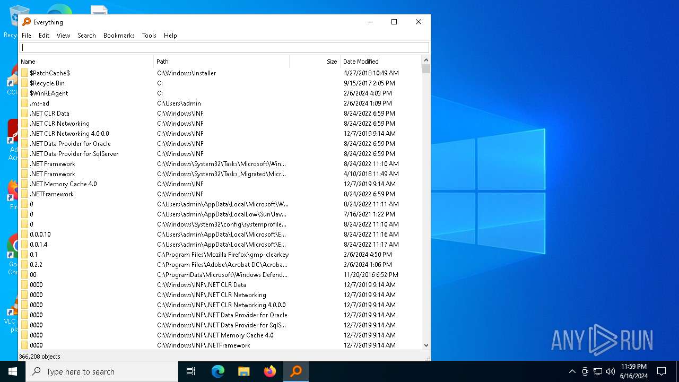Click the $PatchCache$ folder icon

click(24, 73)
